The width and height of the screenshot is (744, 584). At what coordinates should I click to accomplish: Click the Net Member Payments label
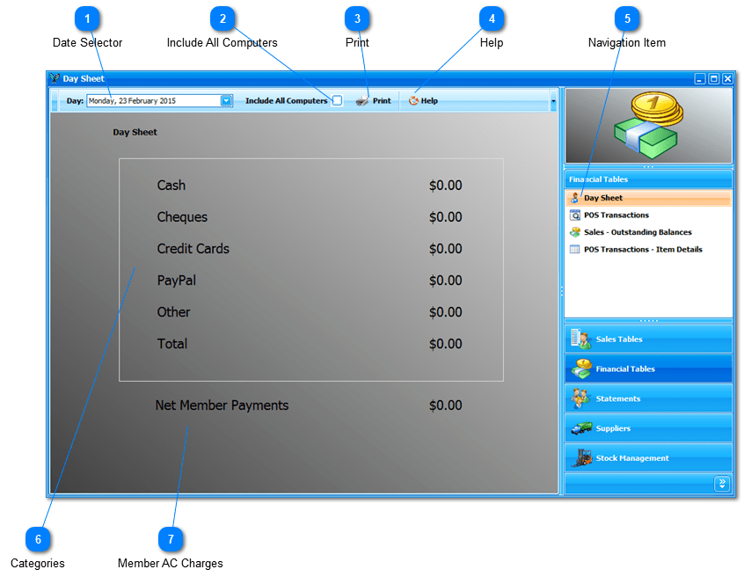(x=222, y=405)
